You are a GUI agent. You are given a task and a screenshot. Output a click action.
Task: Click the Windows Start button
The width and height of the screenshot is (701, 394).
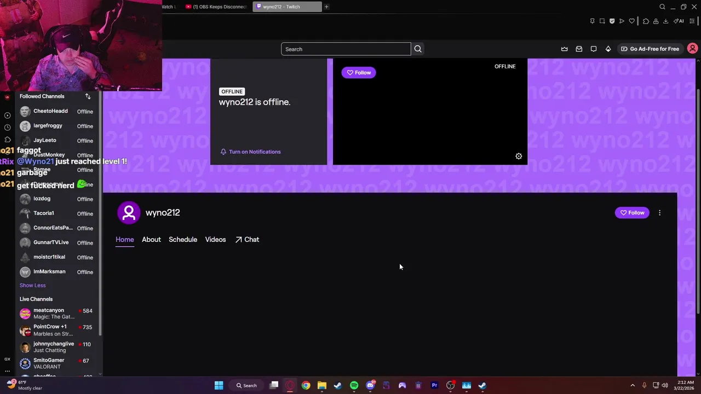click(219, 385)
